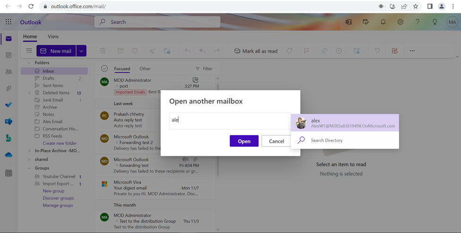Image resolution: width=461 pixels, height=233 pixels.
Task: Open the Mail app in left rail
Action: click(x=9, y=38)
